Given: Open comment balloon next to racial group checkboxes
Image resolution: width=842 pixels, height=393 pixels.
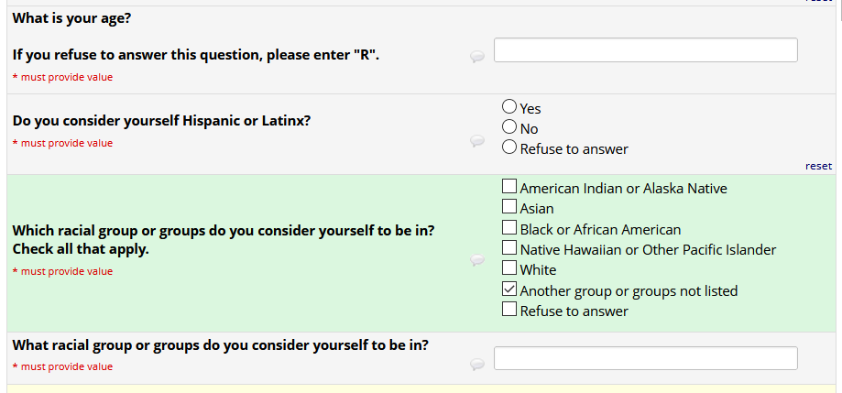Looking at the screenshot, I should [476, 260].
